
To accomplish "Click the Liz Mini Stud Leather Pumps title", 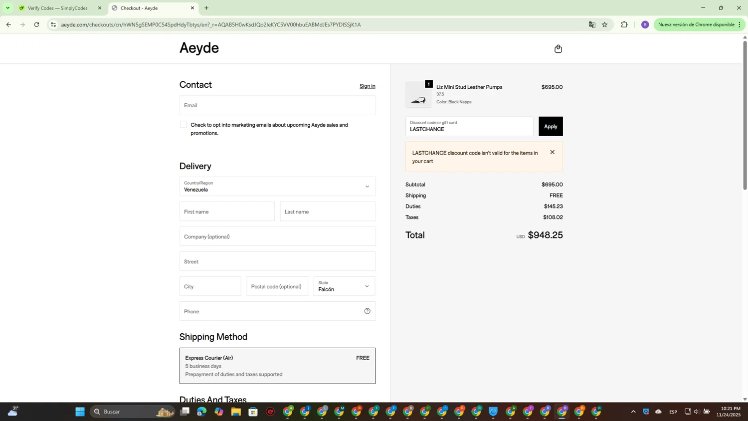I will tap(469, 87).
